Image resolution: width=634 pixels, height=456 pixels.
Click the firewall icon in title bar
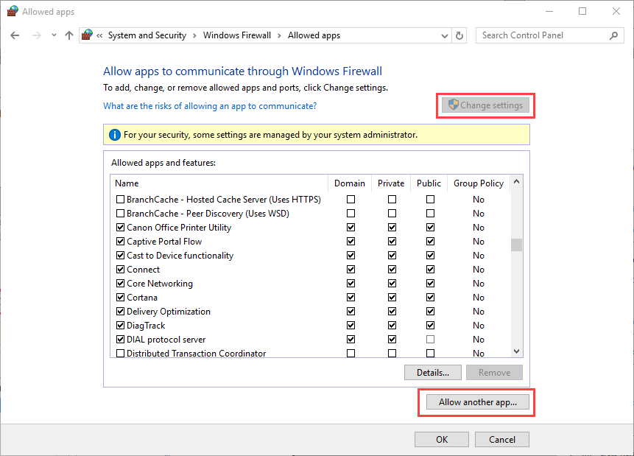click(x=11, y=11)
